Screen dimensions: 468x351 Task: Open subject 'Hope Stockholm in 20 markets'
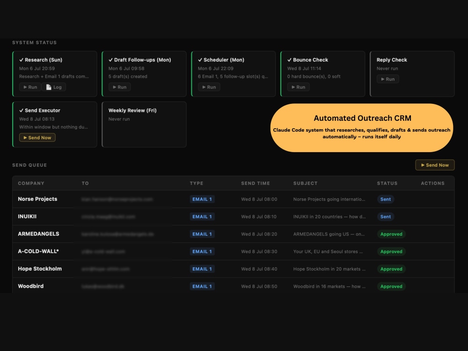pyautogui.click(x=329, y=269)
